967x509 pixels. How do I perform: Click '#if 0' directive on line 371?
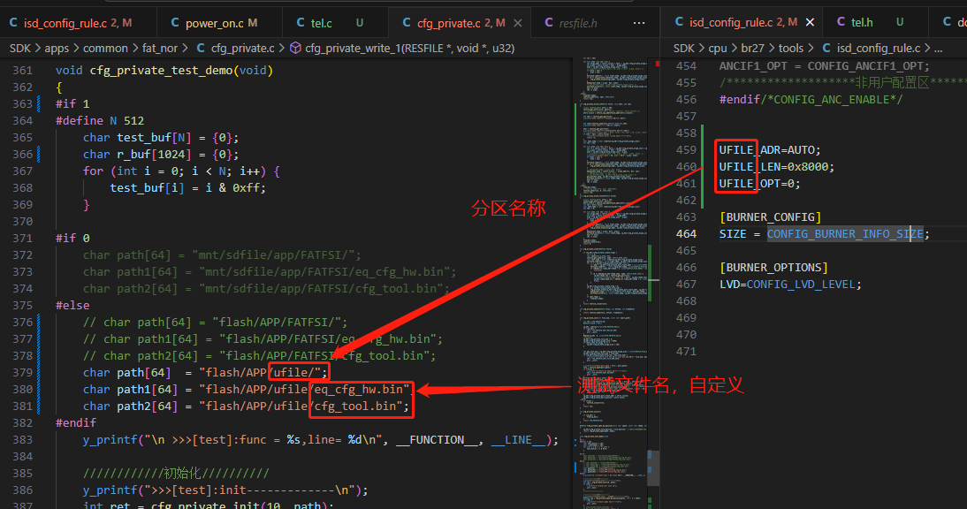72,238
